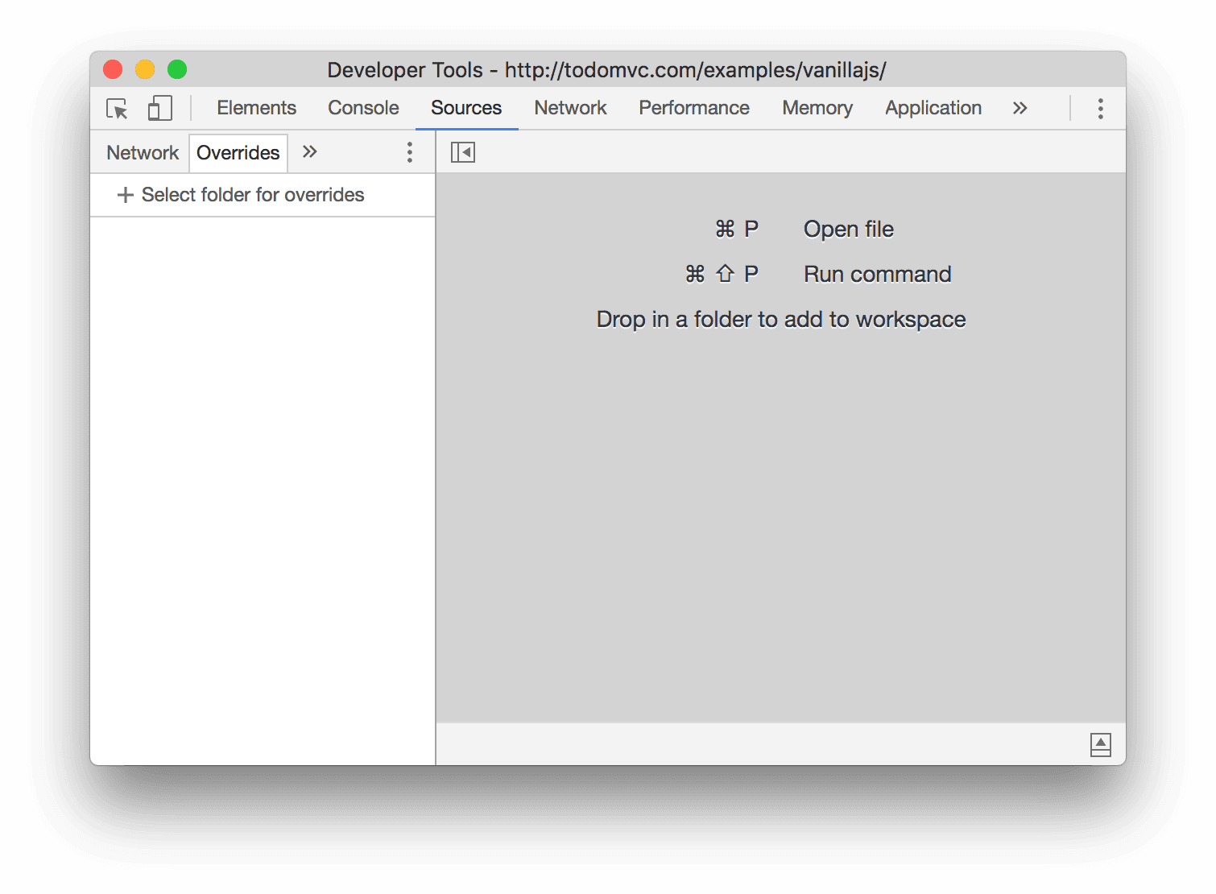
Task: Select the inspect element cursor tool
Action: tap(116, 109)
